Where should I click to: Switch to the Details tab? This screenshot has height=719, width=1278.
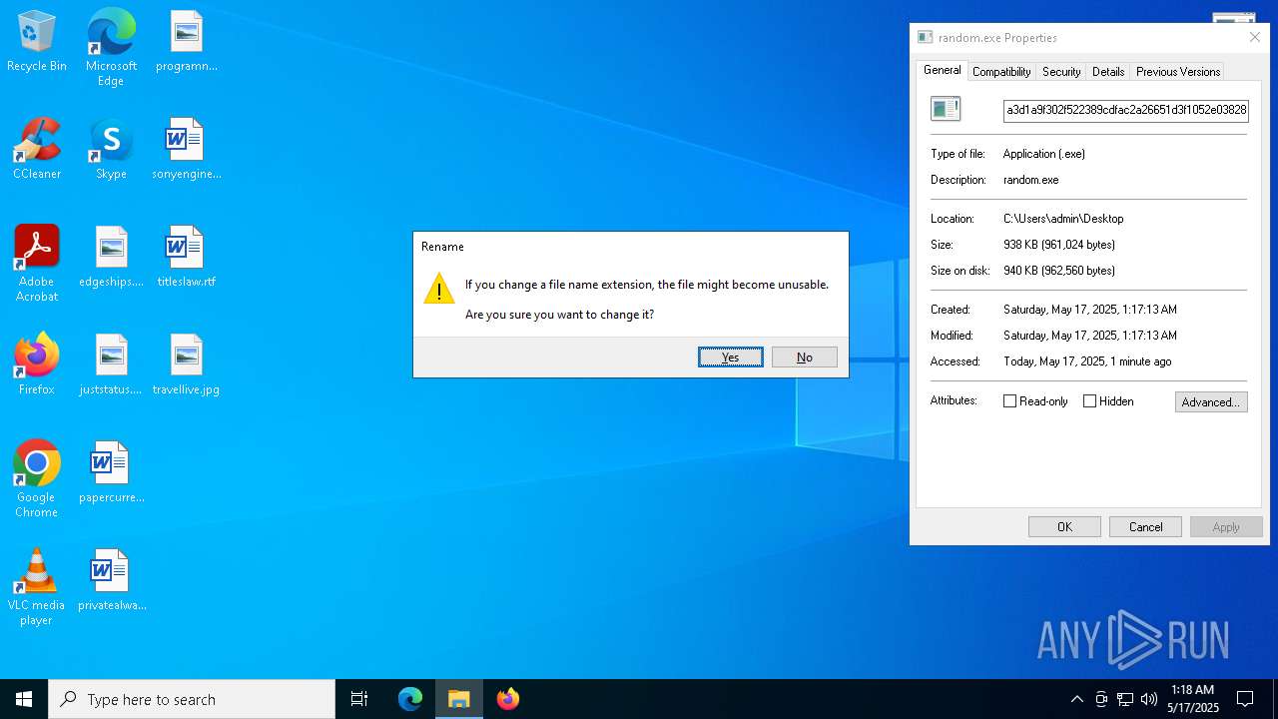(1108, 72)
